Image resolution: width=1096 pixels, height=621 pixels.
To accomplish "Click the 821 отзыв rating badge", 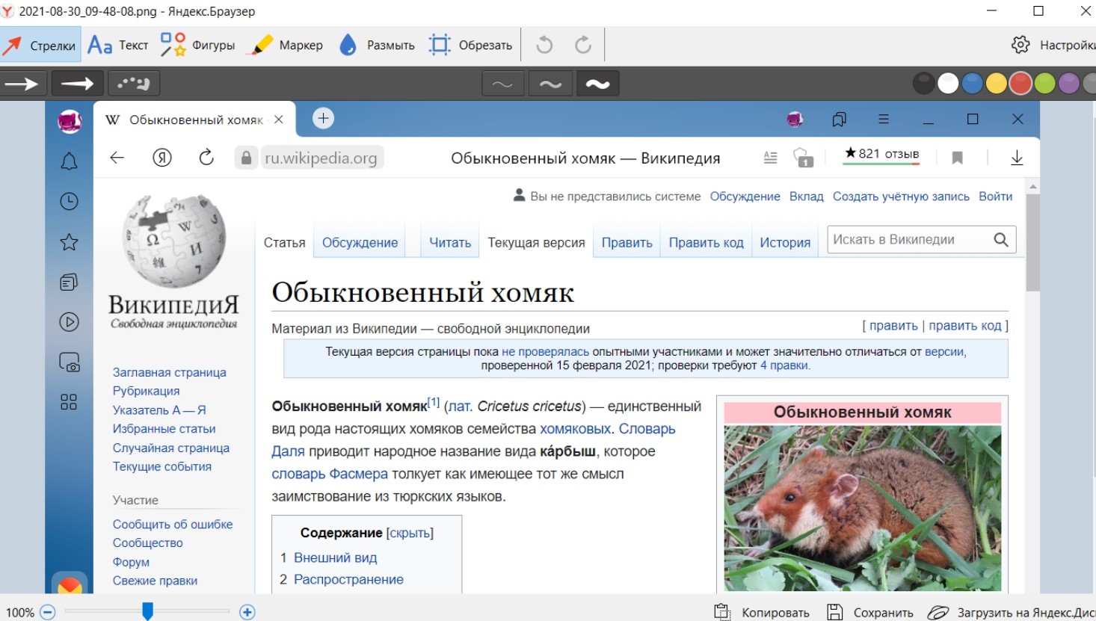I will pyautogui.click(x=882, y=154).
